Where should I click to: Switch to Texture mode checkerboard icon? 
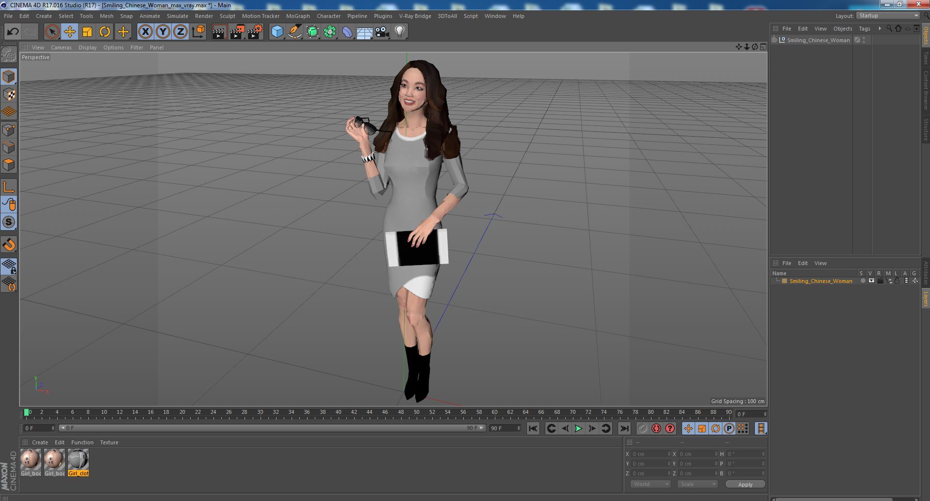point(9,94)
